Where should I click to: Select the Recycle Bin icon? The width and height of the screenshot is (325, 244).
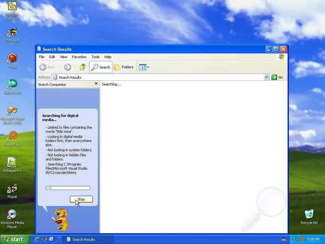point(309,217)
